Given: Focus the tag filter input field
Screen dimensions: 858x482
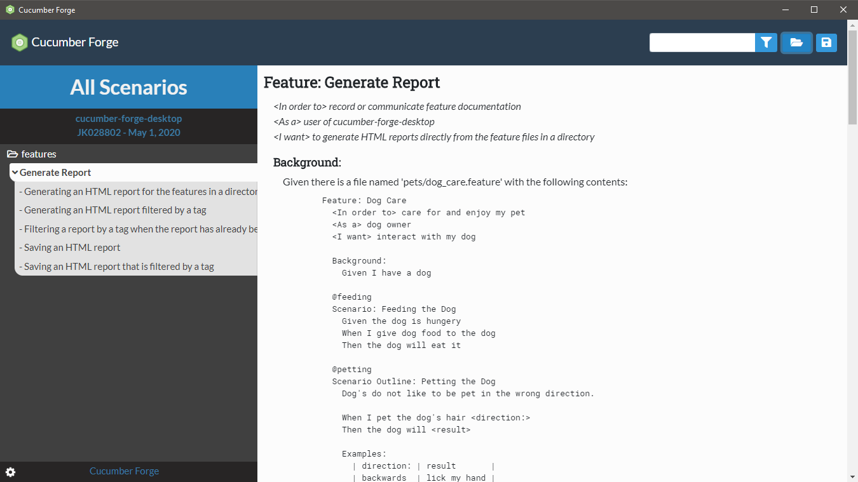Looking at the screenshot, I should [702, 43].
